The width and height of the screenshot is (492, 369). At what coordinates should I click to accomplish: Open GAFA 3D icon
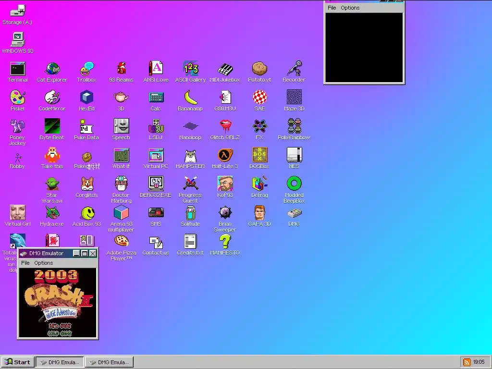point(259,217)
